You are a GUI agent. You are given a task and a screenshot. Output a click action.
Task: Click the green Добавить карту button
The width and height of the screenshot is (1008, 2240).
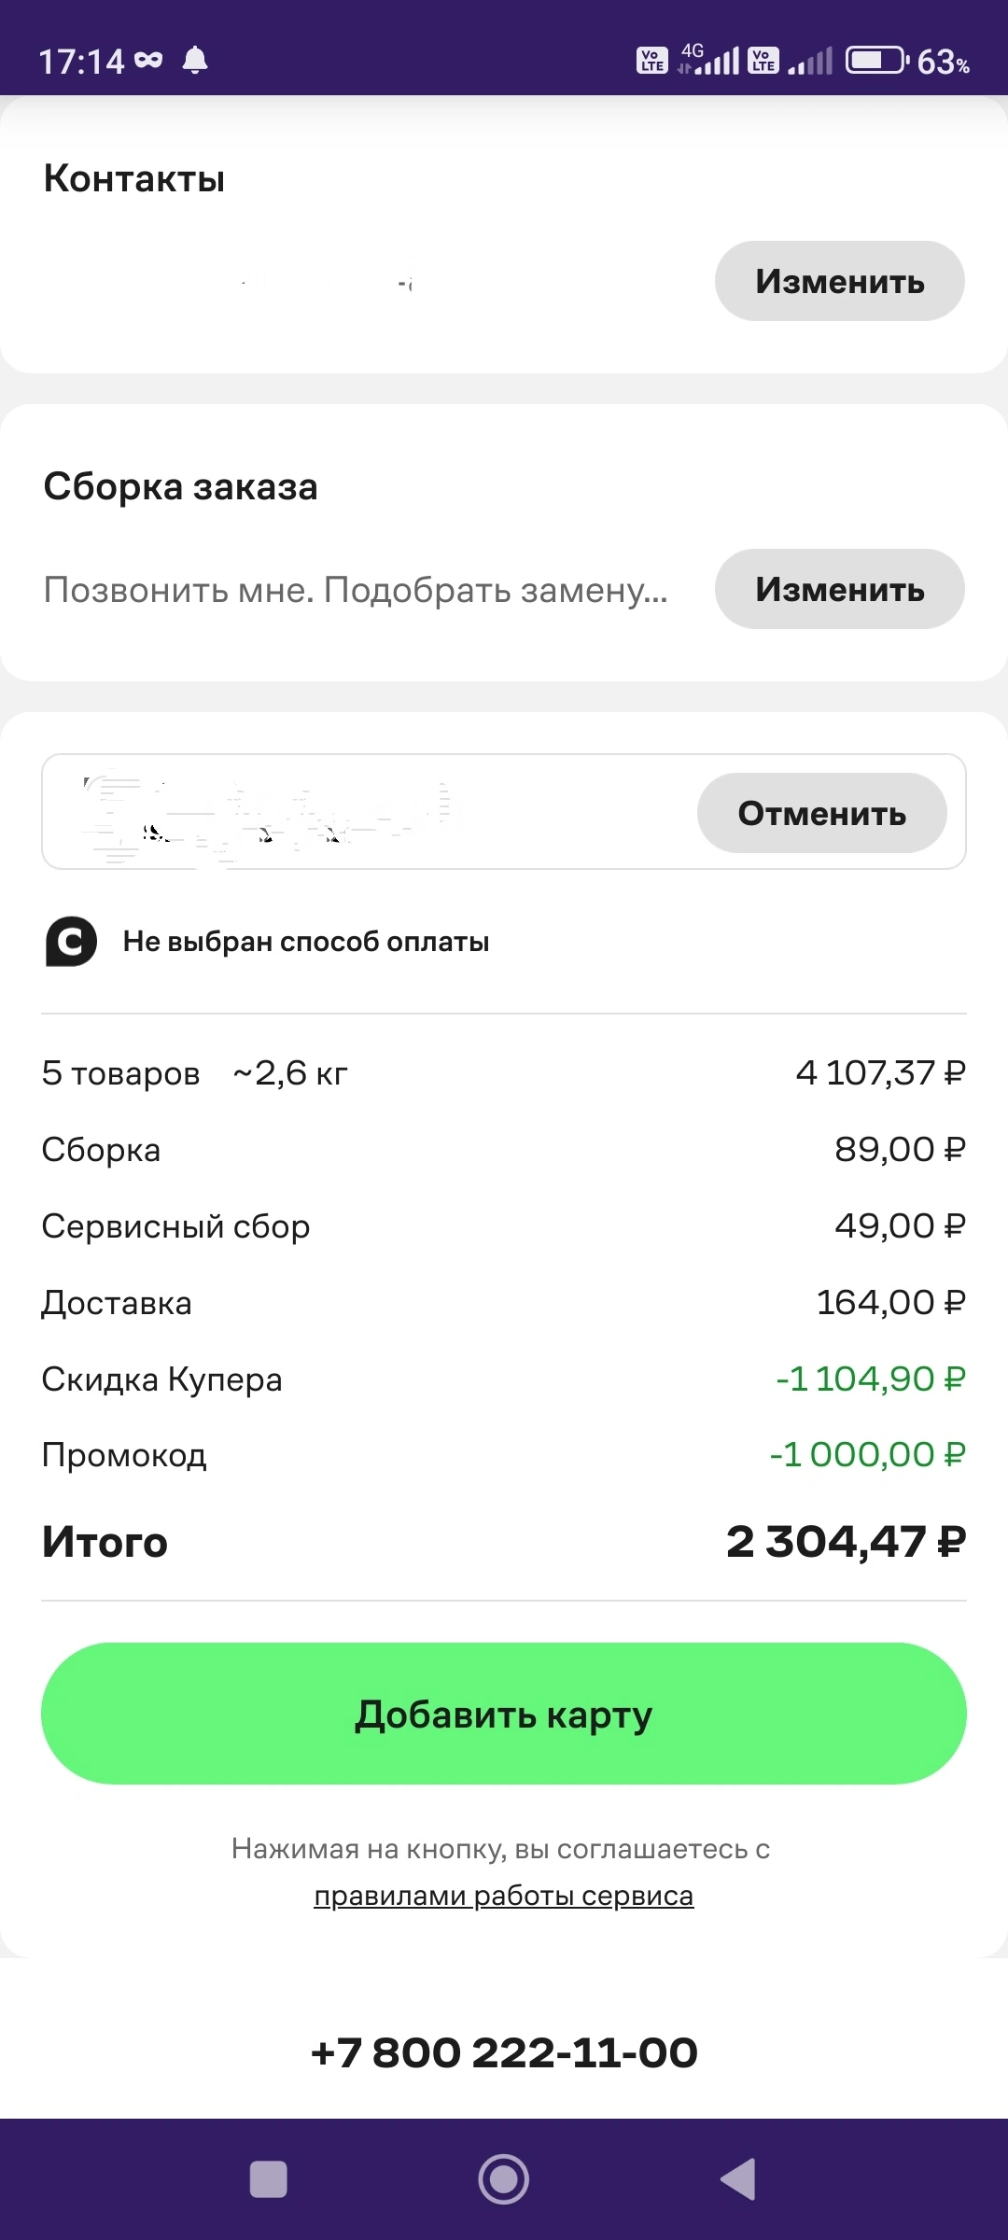click(x=504, y=1714)
